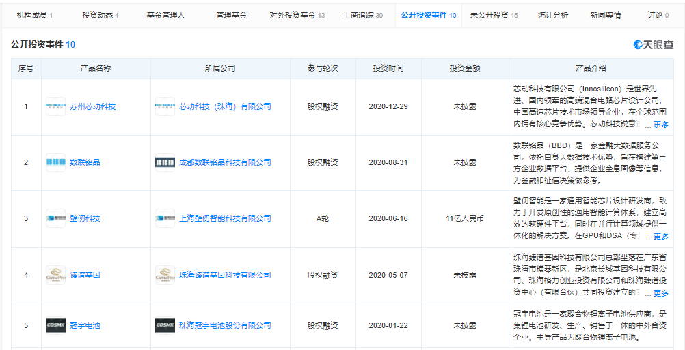
Task: Click the 所属公司 column header
Action: [221, 68]
